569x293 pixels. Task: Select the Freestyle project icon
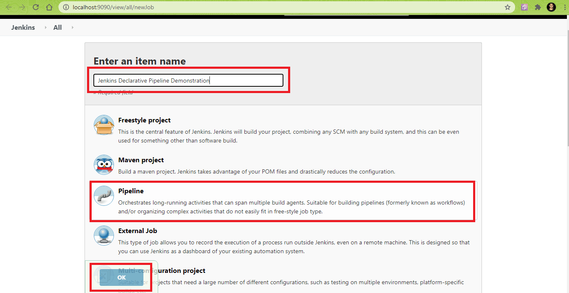tap(103, 124)
